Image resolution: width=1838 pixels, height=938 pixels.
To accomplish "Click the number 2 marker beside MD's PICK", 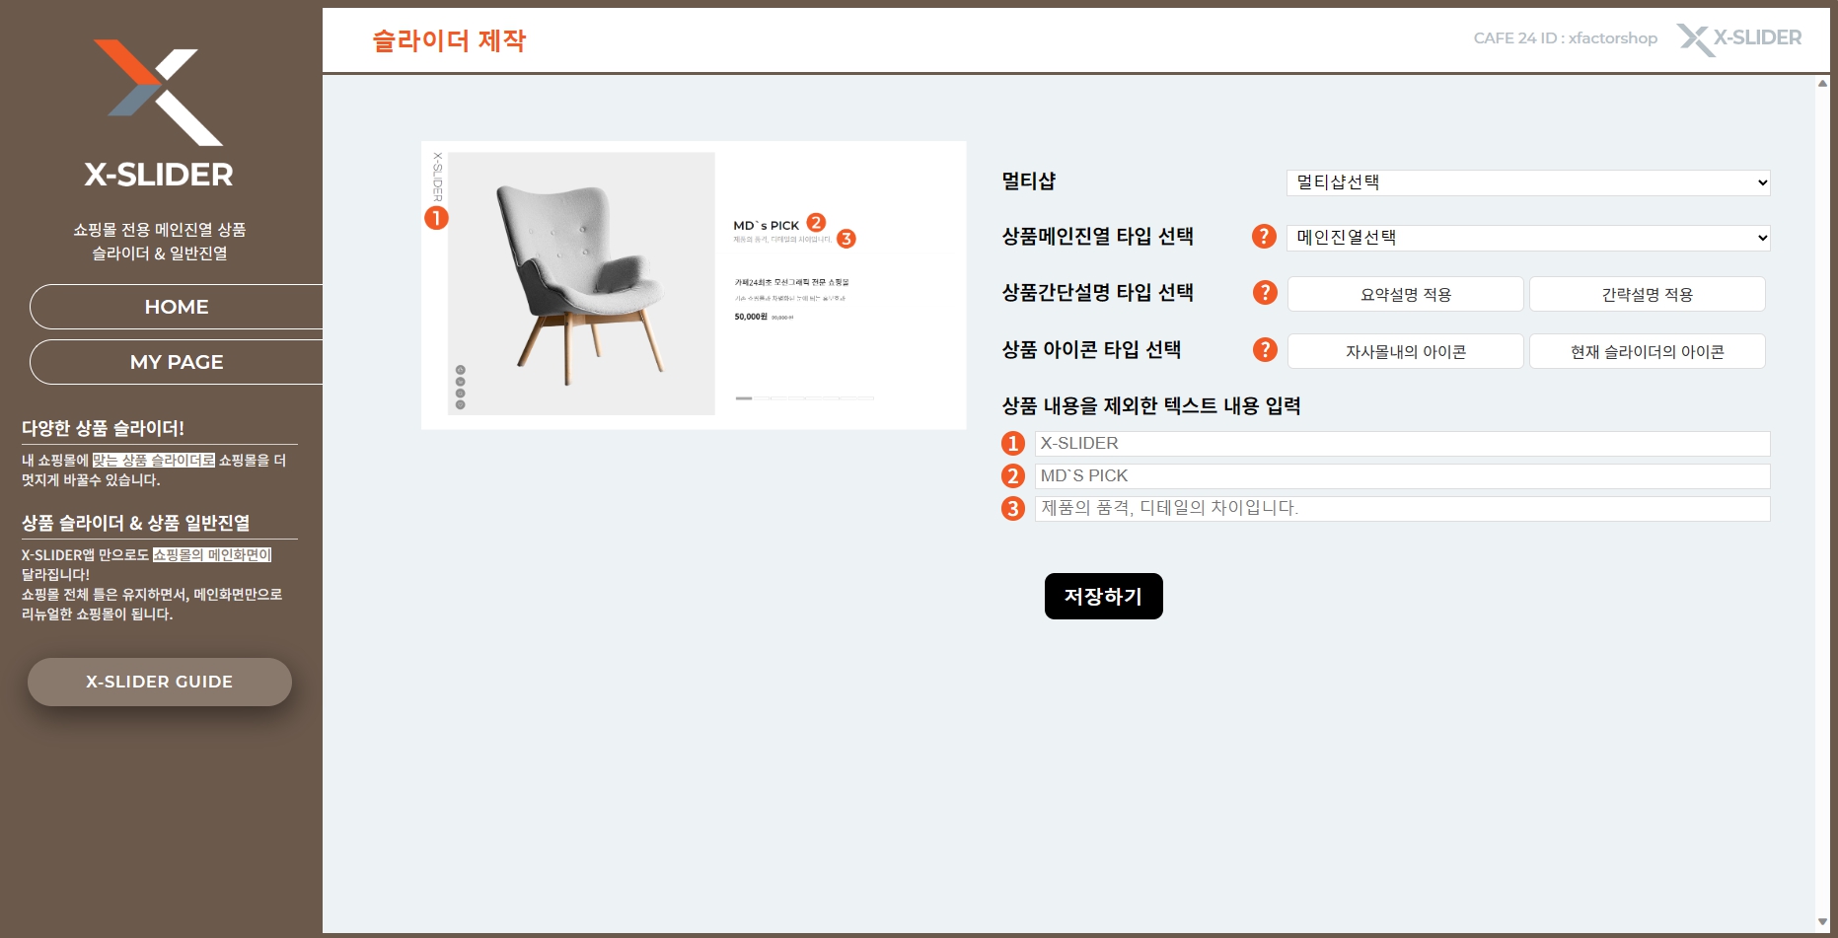I will pyautogui.click(x=816, y=223).
